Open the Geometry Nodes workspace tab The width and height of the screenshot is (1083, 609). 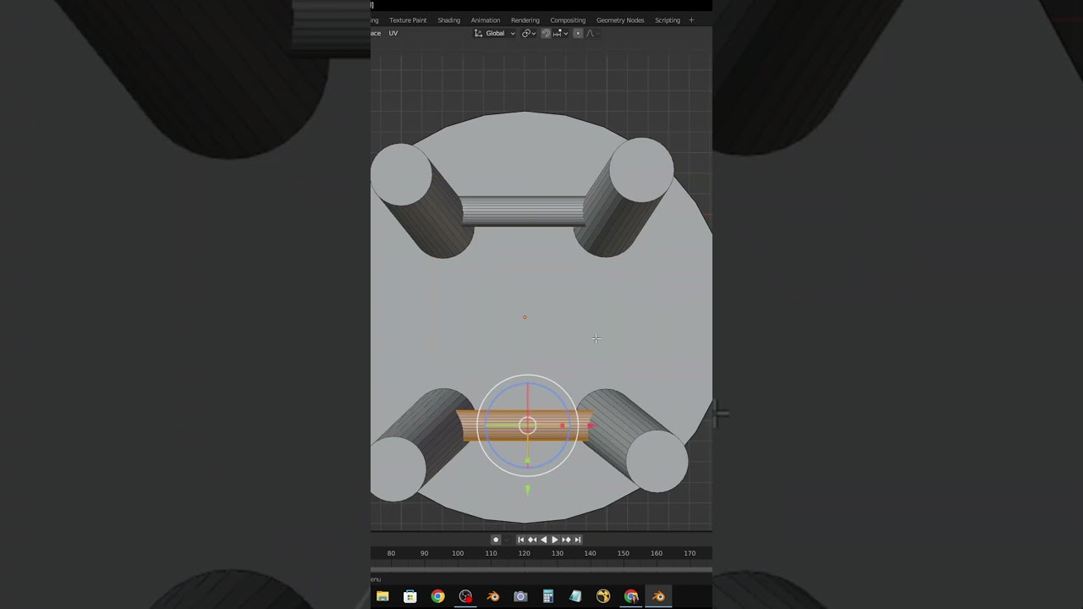pyautogui.click(x=620, y=20)
